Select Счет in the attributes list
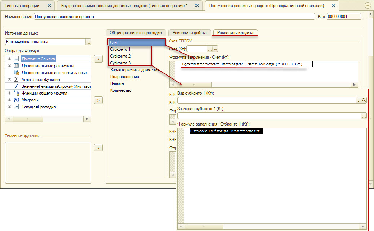374x231 pixels. tap(137, 42)
